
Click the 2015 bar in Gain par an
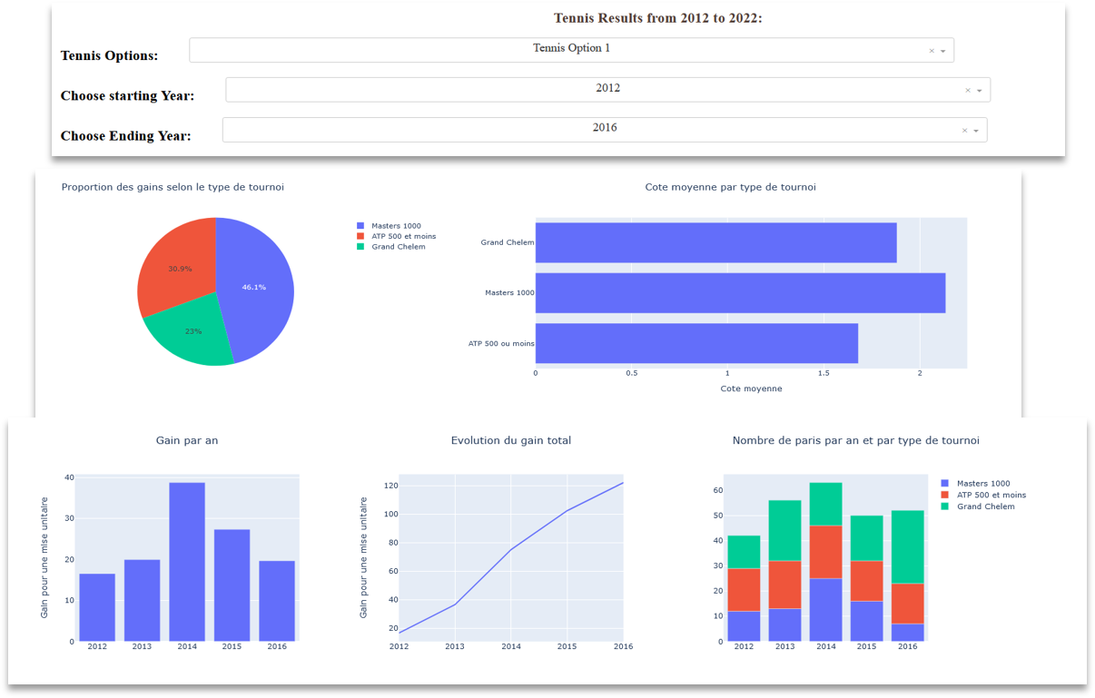point(232,585)
